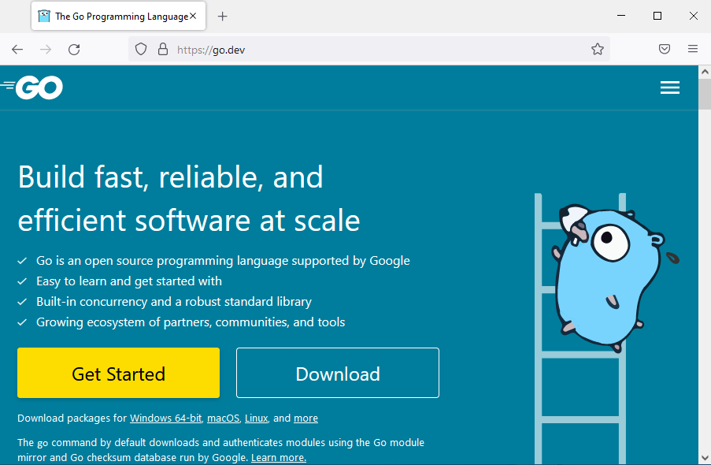Screen dimensions: 711x465
Task: Click 'Growing ecosystem of partners, communities, and tools'
Action: (191, 322)
